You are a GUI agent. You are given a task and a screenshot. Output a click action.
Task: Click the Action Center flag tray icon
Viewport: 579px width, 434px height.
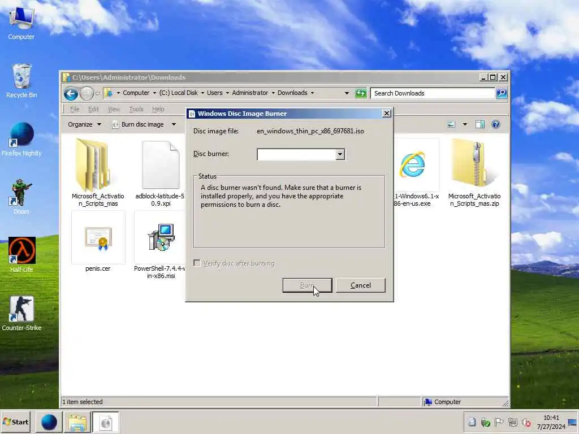tap(499, 422)
